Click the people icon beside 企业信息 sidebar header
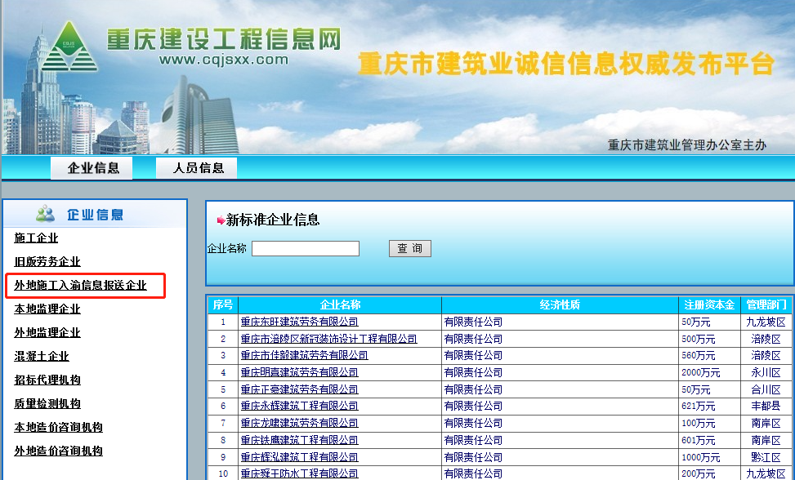 pyautogui.click(x=46, y=215)
